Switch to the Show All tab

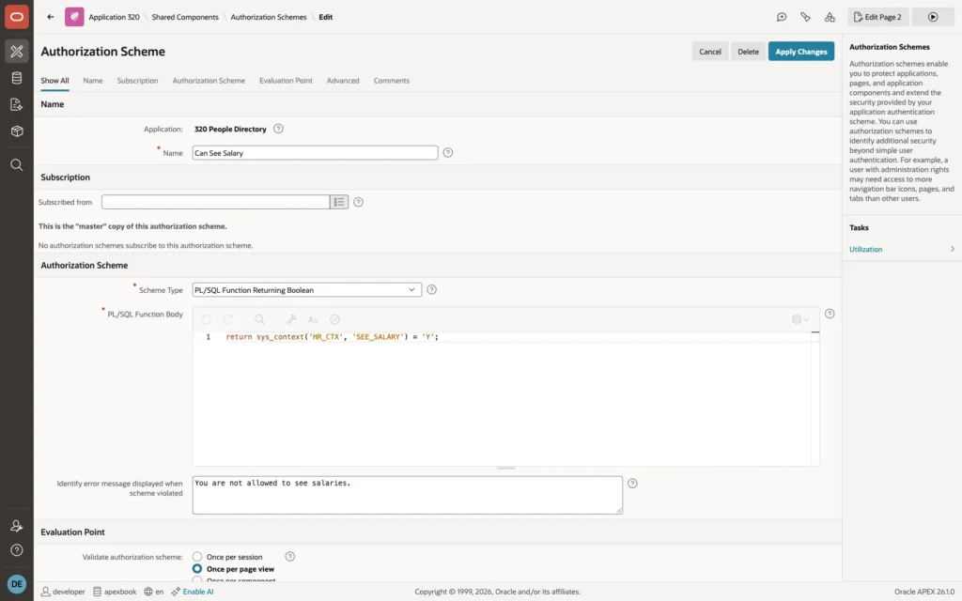54,81
